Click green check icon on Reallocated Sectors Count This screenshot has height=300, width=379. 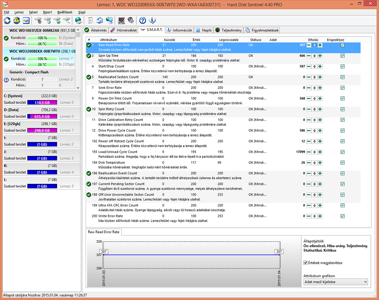(x=89, y=77)
